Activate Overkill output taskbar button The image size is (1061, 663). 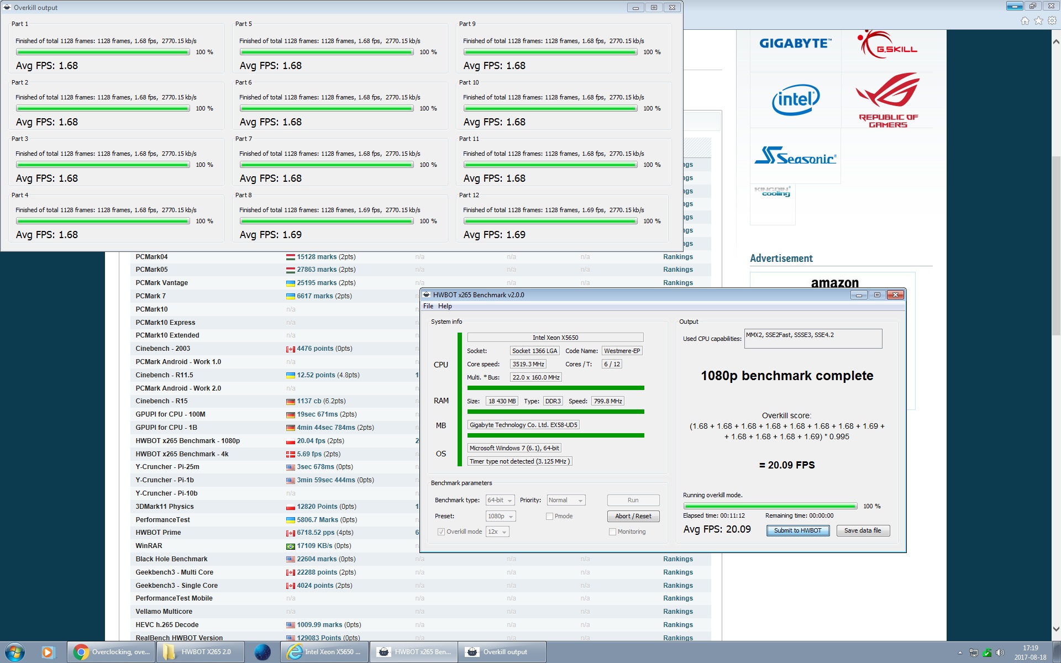(x=502, y=652)
